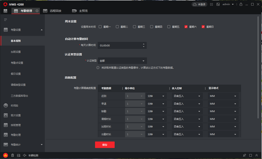
Task: Open 加班设置 in the sidebar
Action: pyautogui.click(x=16, y=52)
